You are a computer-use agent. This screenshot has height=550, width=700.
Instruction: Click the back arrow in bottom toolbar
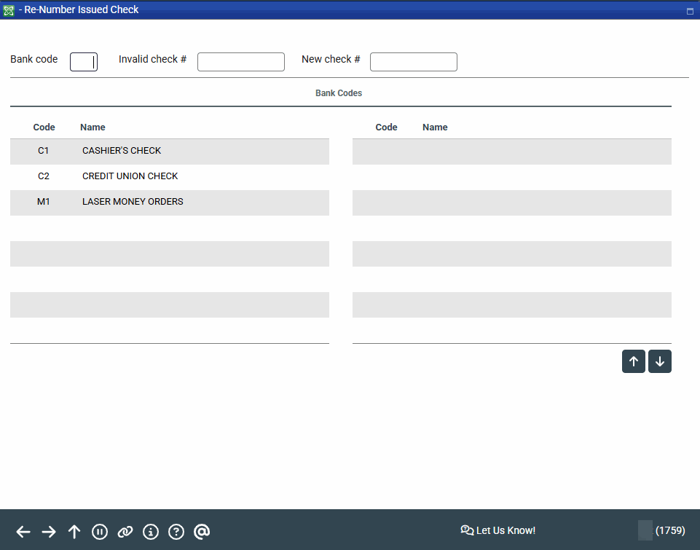tap(23, 532)
